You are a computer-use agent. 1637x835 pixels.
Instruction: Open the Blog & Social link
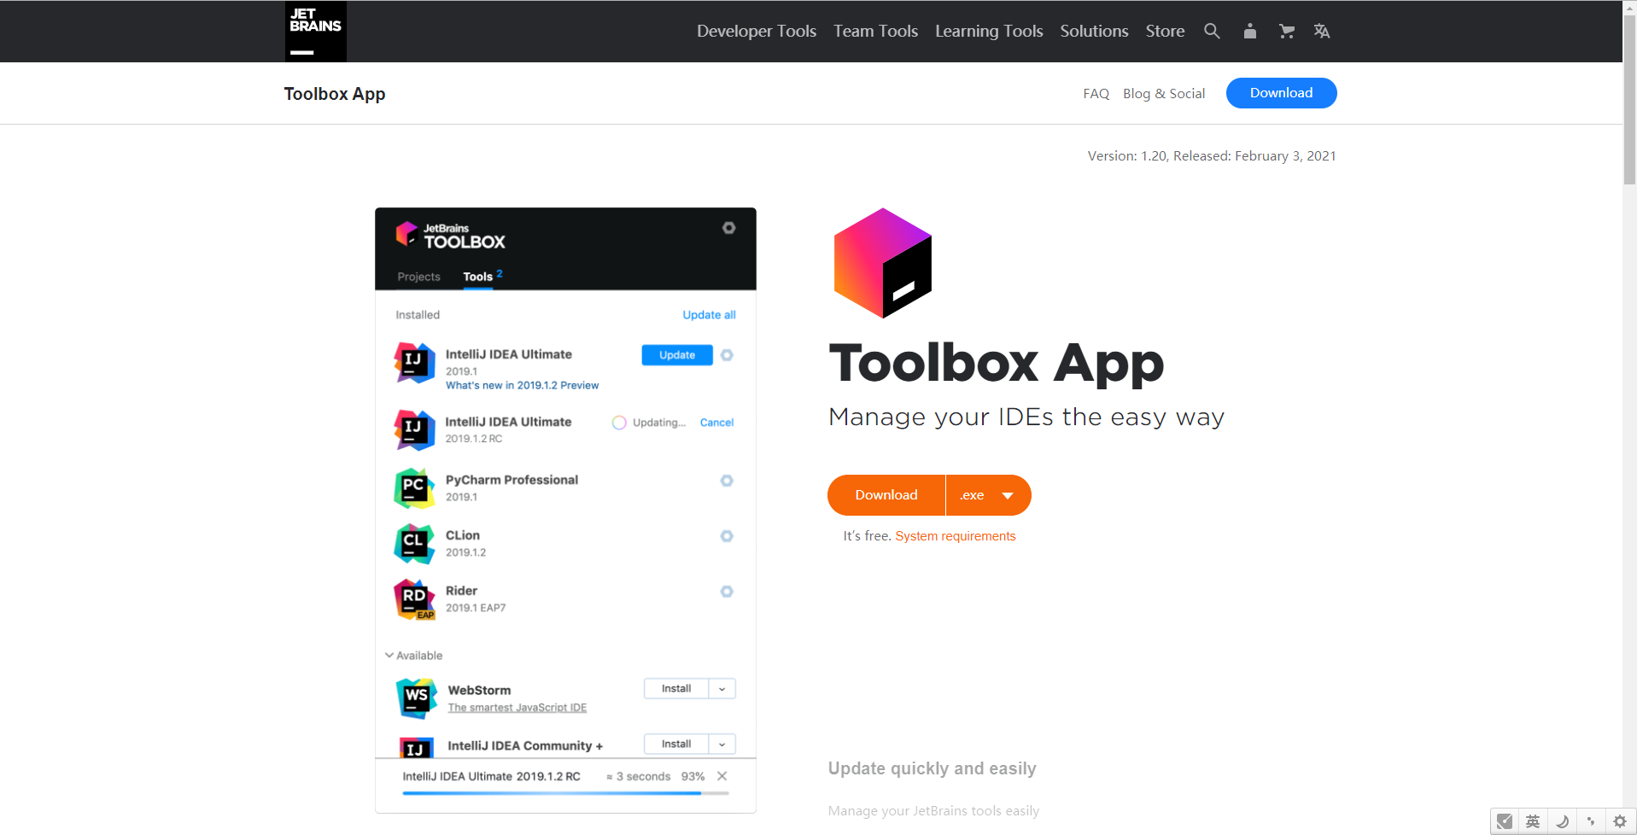pyautogui.click(x=1164, y=94)
